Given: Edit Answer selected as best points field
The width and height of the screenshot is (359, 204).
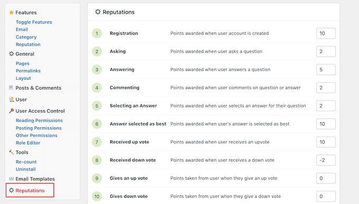Looking at the screenshot, I should point(326,124).
